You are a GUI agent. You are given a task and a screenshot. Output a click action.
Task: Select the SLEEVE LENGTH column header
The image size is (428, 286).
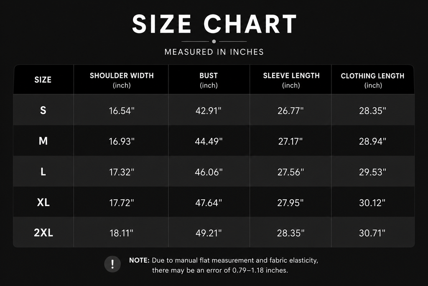[291, 80]
